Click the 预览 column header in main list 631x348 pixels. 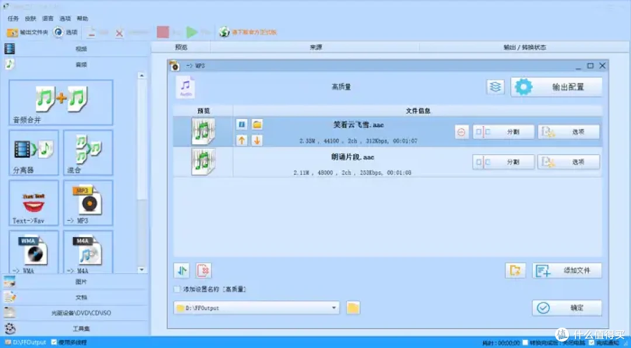pyautogui.click(x=181, y=47)
